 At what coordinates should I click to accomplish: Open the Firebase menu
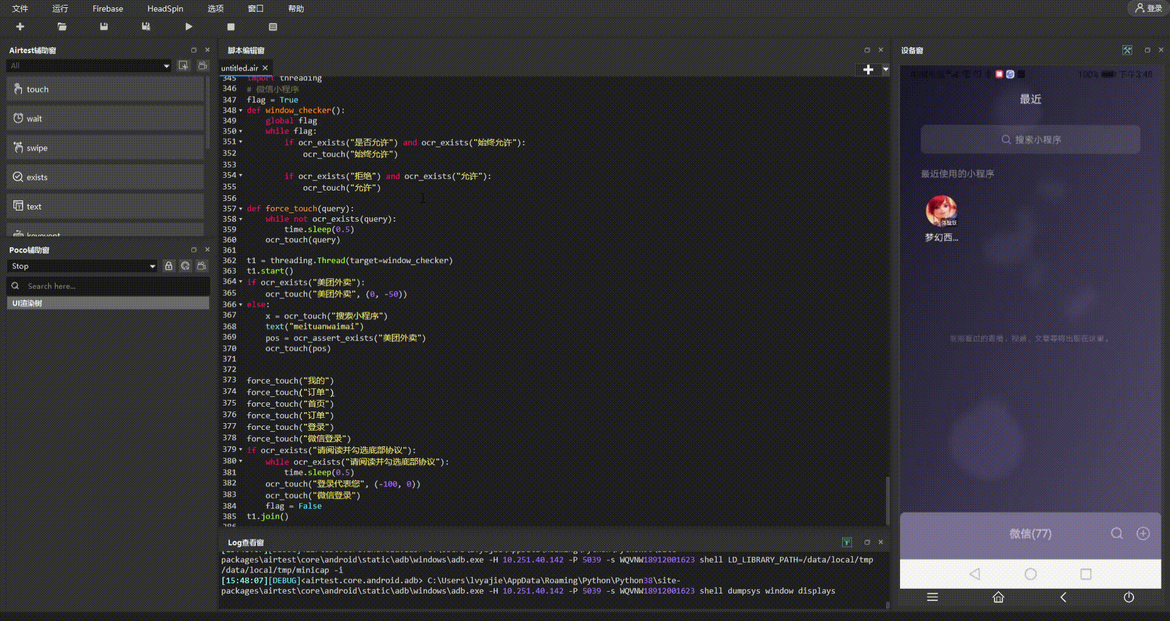[107, 9]
